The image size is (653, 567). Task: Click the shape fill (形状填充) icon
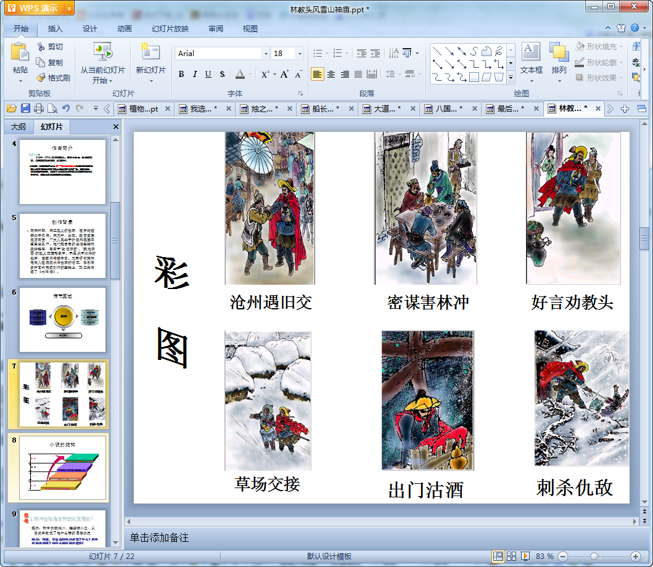(580, 46)
